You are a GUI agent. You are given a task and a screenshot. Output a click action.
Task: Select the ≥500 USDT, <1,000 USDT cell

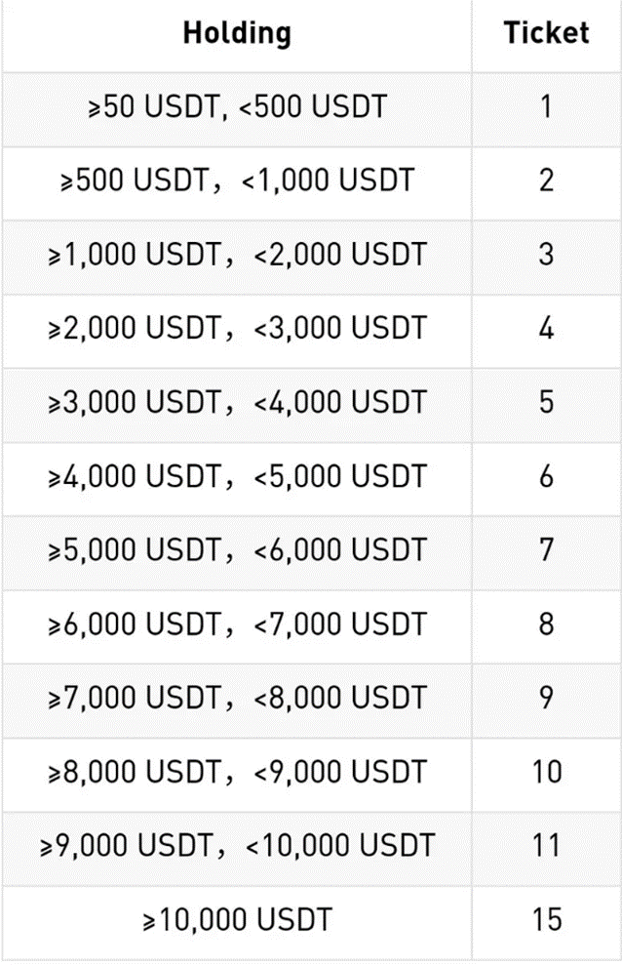(237, 181)
